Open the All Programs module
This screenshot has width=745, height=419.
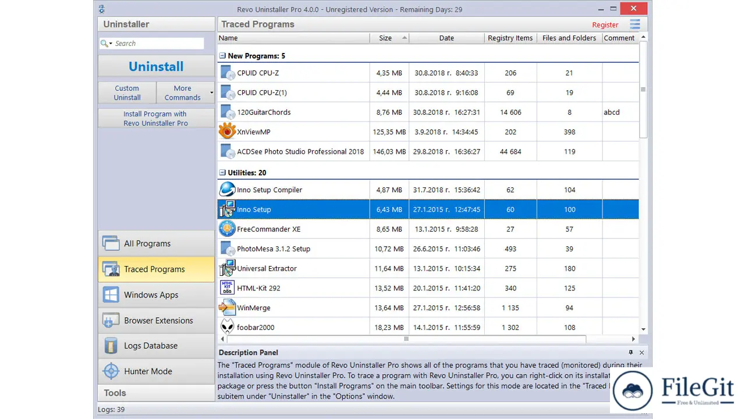(156, 243)
